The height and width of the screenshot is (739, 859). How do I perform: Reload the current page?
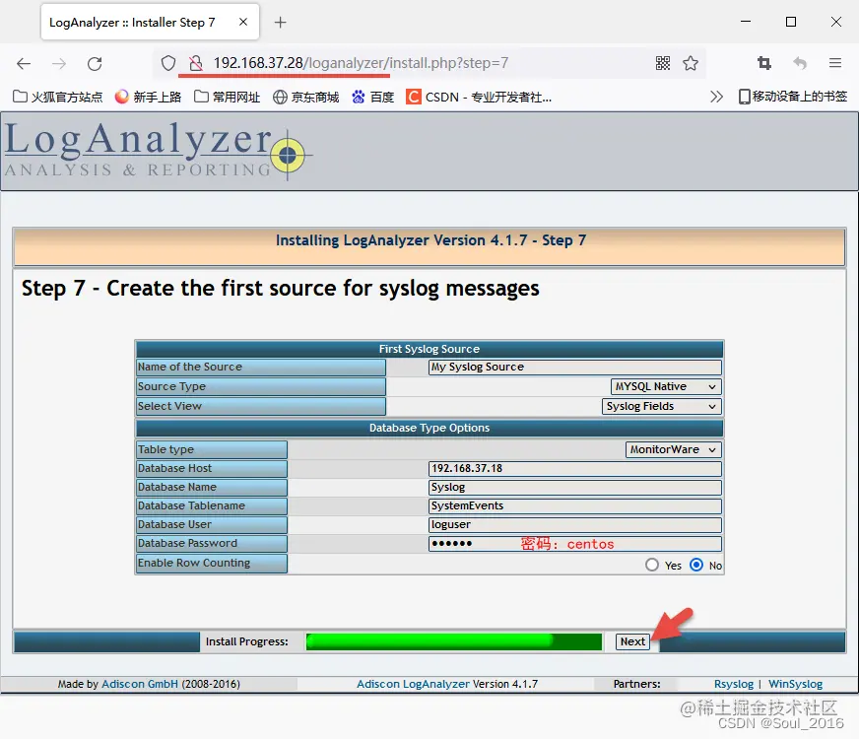(x=95, y=63)
